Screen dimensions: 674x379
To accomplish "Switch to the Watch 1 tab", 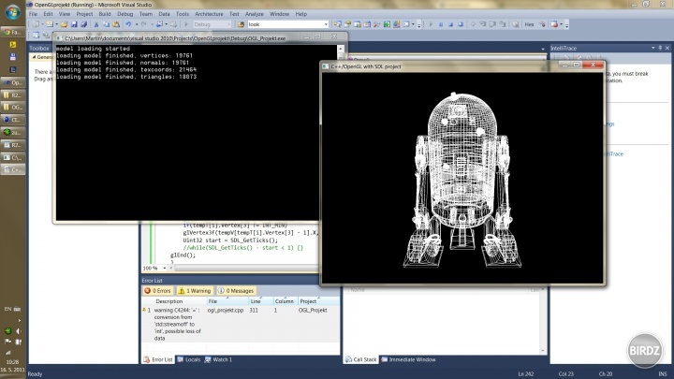I will coord(218,359).
